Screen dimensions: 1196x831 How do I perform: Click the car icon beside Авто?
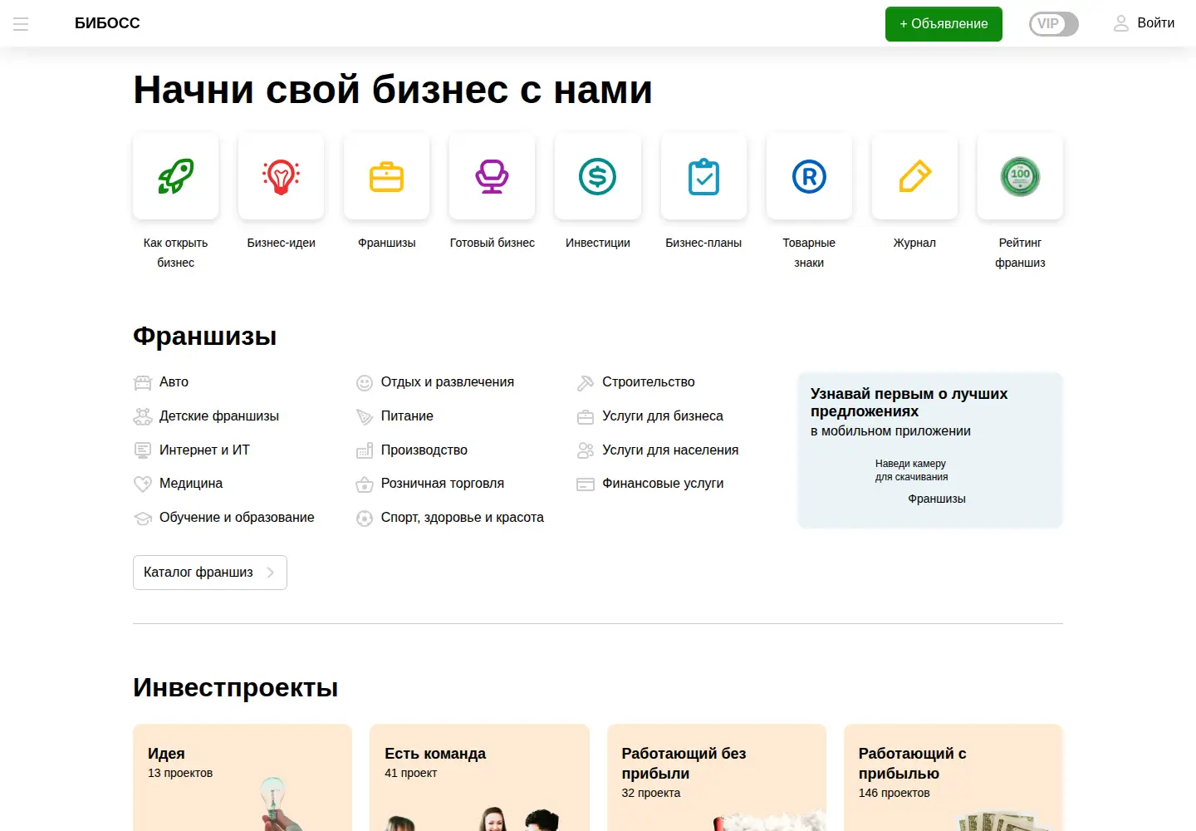pos(143,382)
